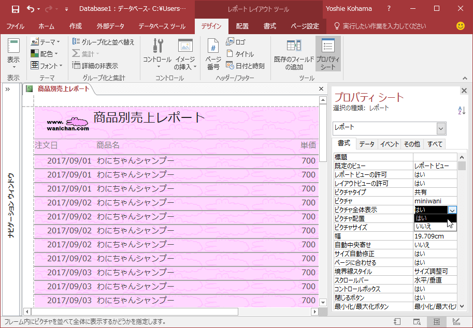Click the Help question mark
The image size is (473, 328).
click(389, 8)
